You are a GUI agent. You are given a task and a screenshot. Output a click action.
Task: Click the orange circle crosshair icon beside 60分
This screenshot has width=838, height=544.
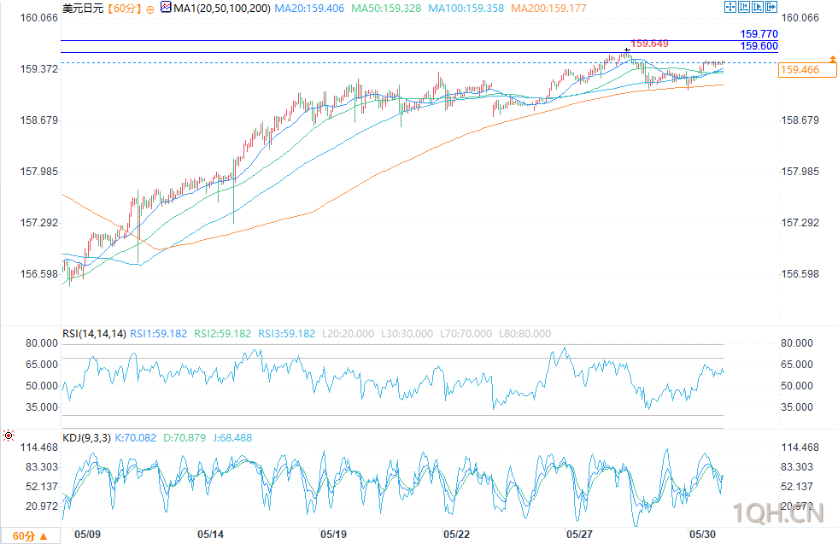coord(150,9)
